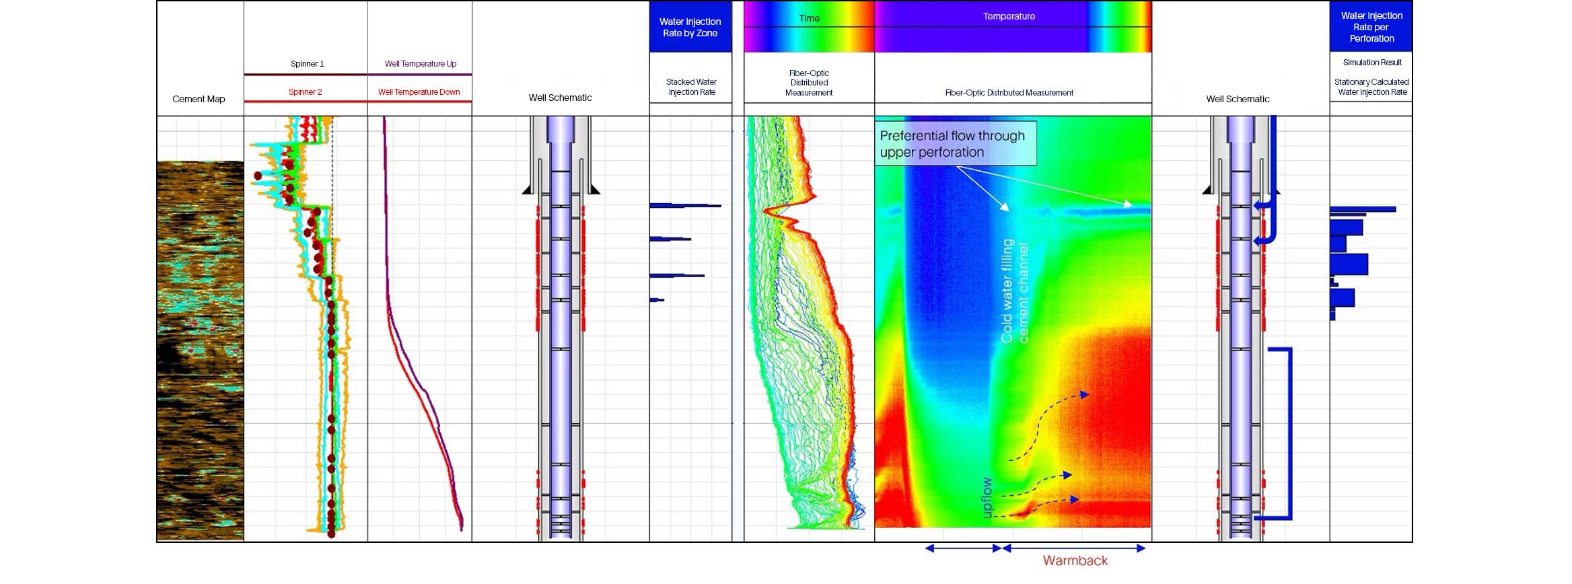Click the Simulation Result label

click(1372, 63)
